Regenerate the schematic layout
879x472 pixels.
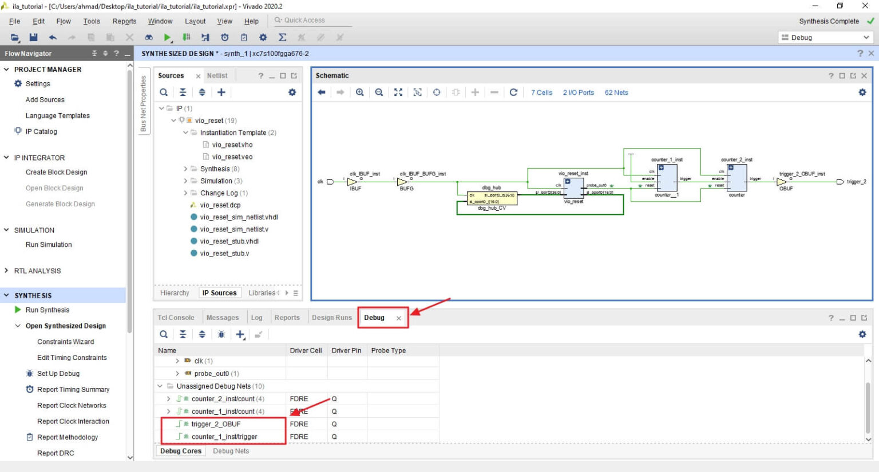tap(514, 92)
